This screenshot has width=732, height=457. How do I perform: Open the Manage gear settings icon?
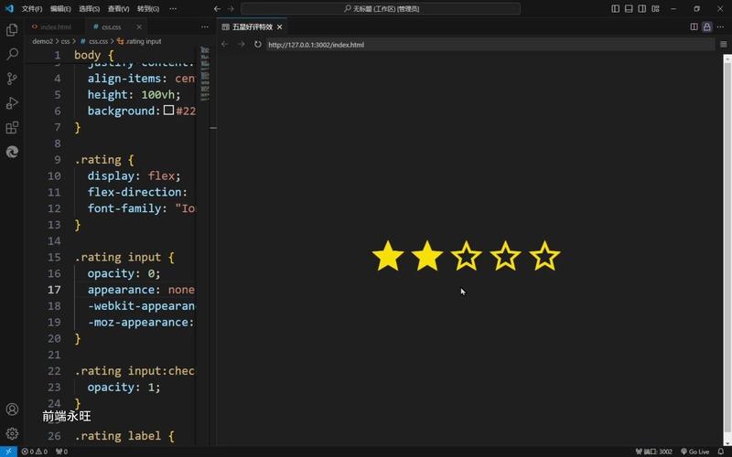point(12,433)
